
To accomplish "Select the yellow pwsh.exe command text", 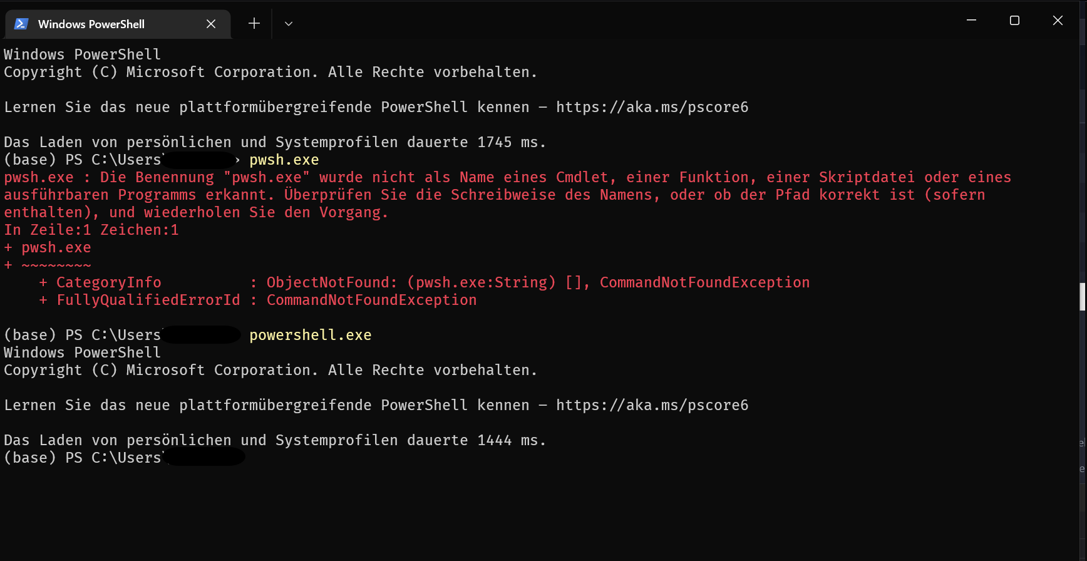I will (284, 160).
